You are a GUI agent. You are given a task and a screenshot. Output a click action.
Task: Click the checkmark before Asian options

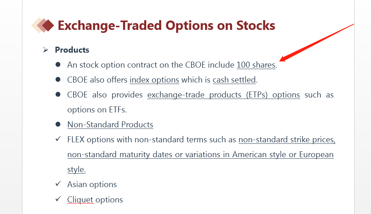coord(58,184)
